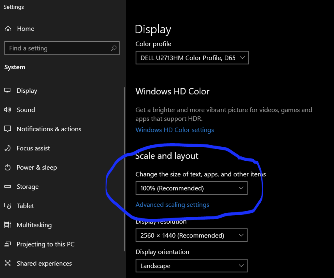The height and width of the screenshot is (278, 334).
Task: Click the search magnifier icon
Action: [x=114, y=48]
